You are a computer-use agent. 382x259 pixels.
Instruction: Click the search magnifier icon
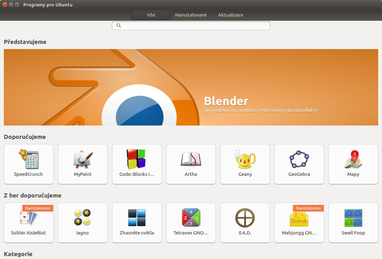(x=119, y=25)
